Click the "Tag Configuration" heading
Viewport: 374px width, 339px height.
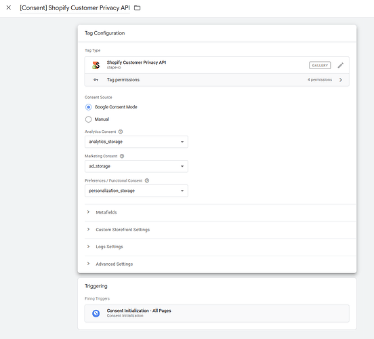point(105,33)
